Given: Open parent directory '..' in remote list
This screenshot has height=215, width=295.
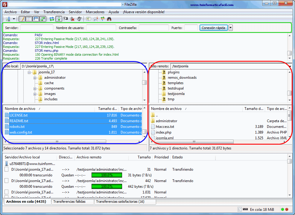Looking at the screenshot, I should (219, 115).
